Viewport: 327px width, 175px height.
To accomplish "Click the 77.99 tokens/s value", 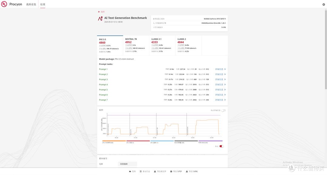I will tap(191, 48).
